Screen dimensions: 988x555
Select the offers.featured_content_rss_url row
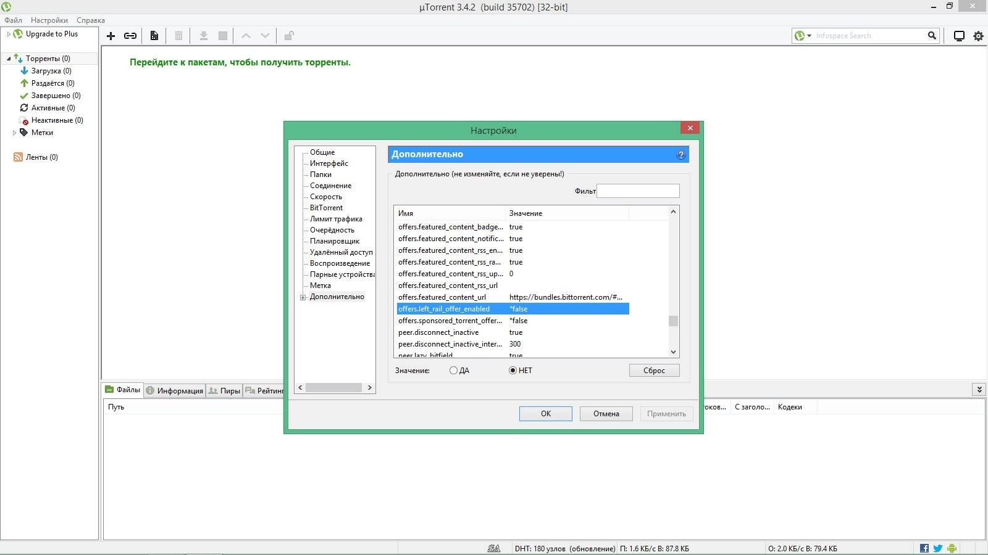pyautogui.click(x=513, y=286)
